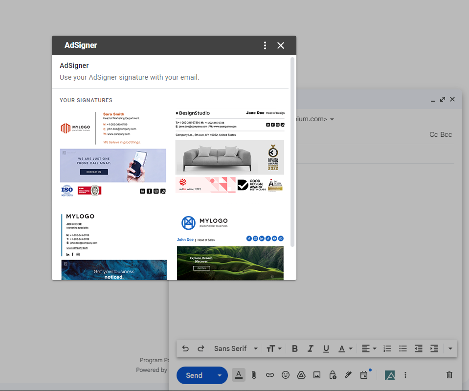This screenshot has height=391, width=469.
Task: Open the AdSigner add-on icon
Action: tap(390, 375)
